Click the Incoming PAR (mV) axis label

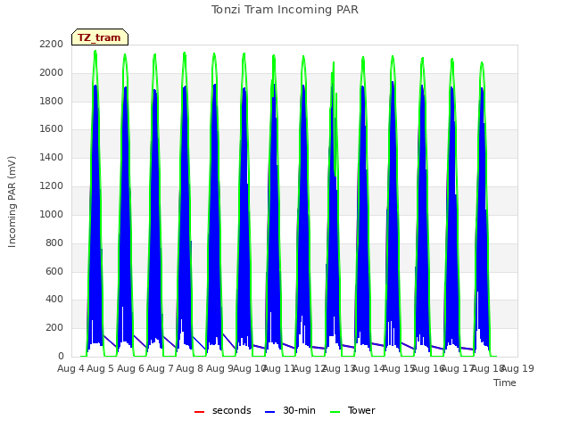click(12, 202)
